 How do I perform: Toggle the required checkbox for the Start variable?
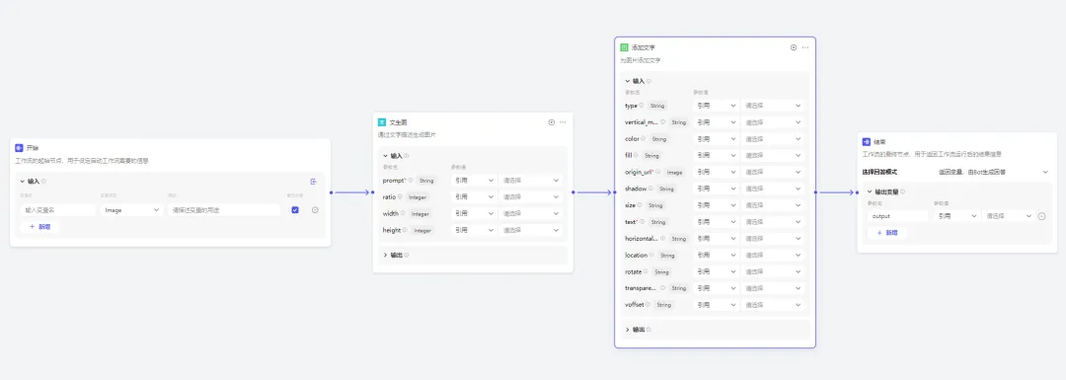(294, 210)
